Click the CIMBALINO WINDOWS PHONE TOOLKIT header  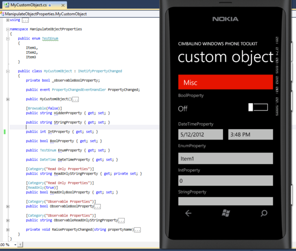(x=218, y=44)
